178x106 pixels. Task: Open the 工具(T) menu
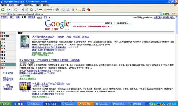tap(38, 5)
